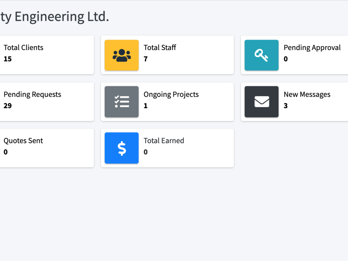Click the Ongoing Projects count showing 1
Viewport: 348px width, 261px height.
145,105
